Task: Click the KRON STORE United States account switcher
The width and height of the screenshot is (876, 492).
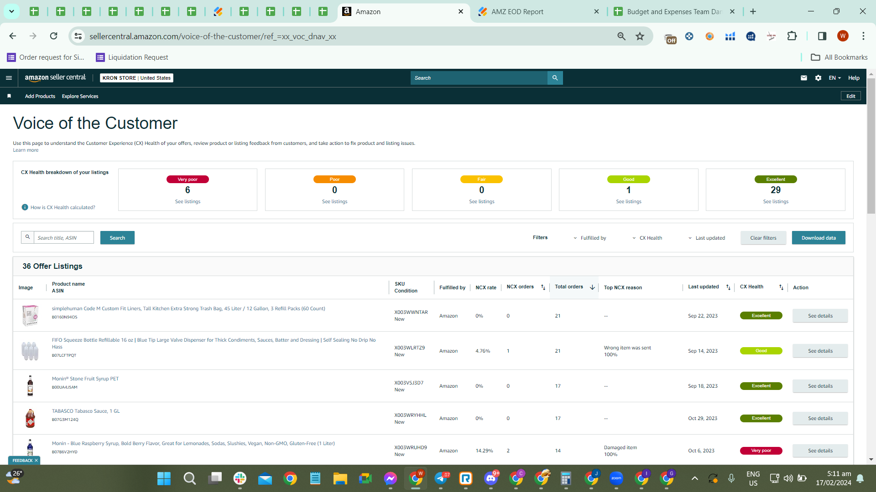Action: (x=136, y=78)
